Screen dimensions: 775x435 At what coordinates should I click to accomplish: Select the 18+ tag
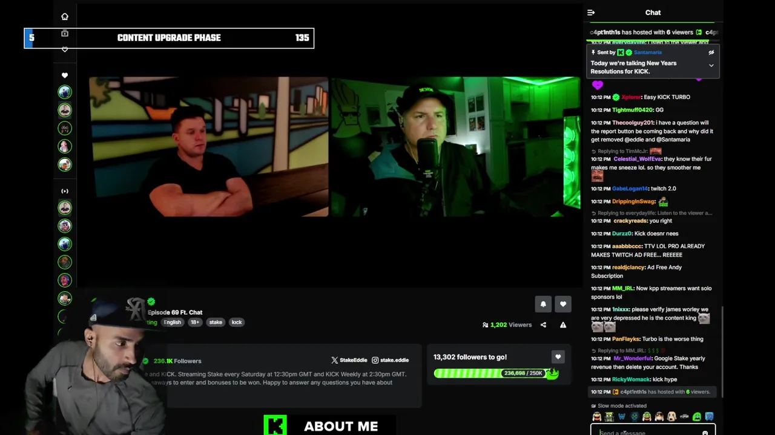195,323
